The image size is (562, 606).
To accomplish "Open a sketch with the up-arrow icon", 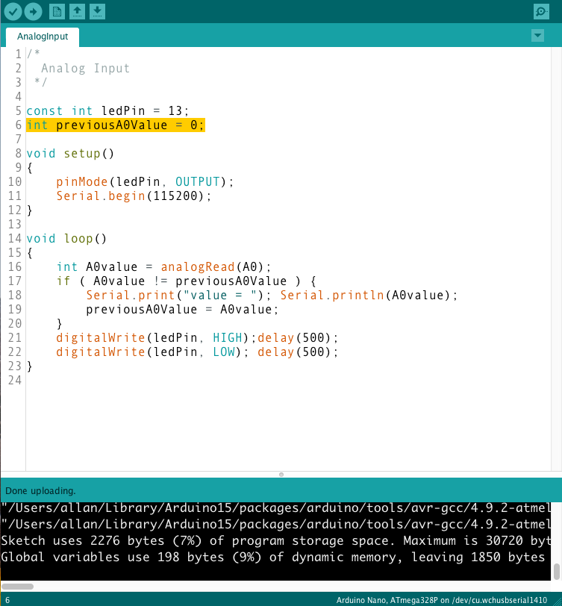I will 77,11.
